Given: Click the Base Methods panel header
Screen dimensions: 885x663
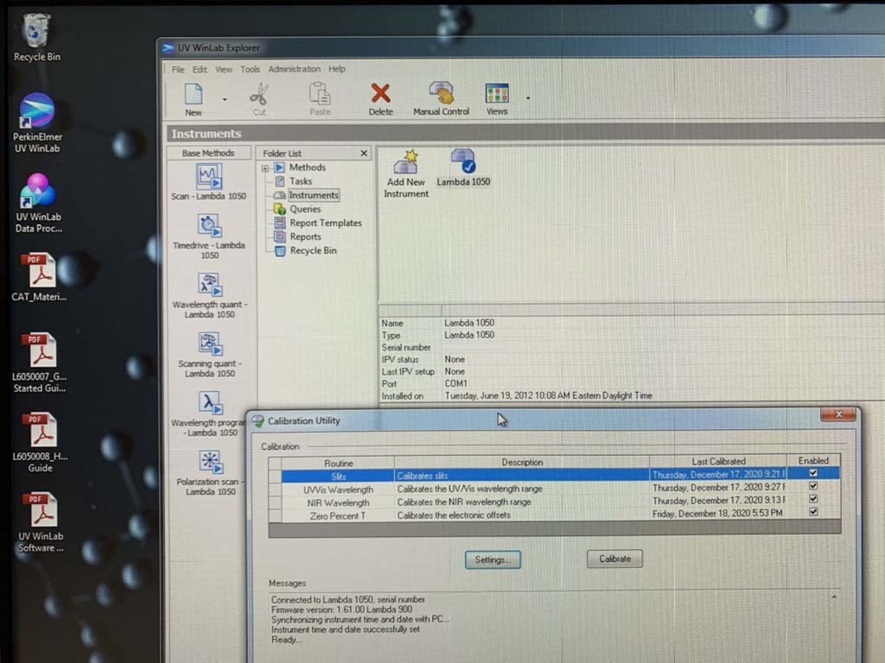Looking at the screenshot, I should click(208, 153).
